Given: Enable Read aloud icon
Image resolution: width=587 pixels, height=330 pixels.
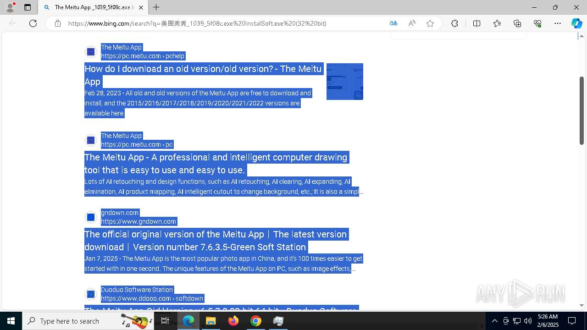Looking at the screenshot, I should [412, 23].
